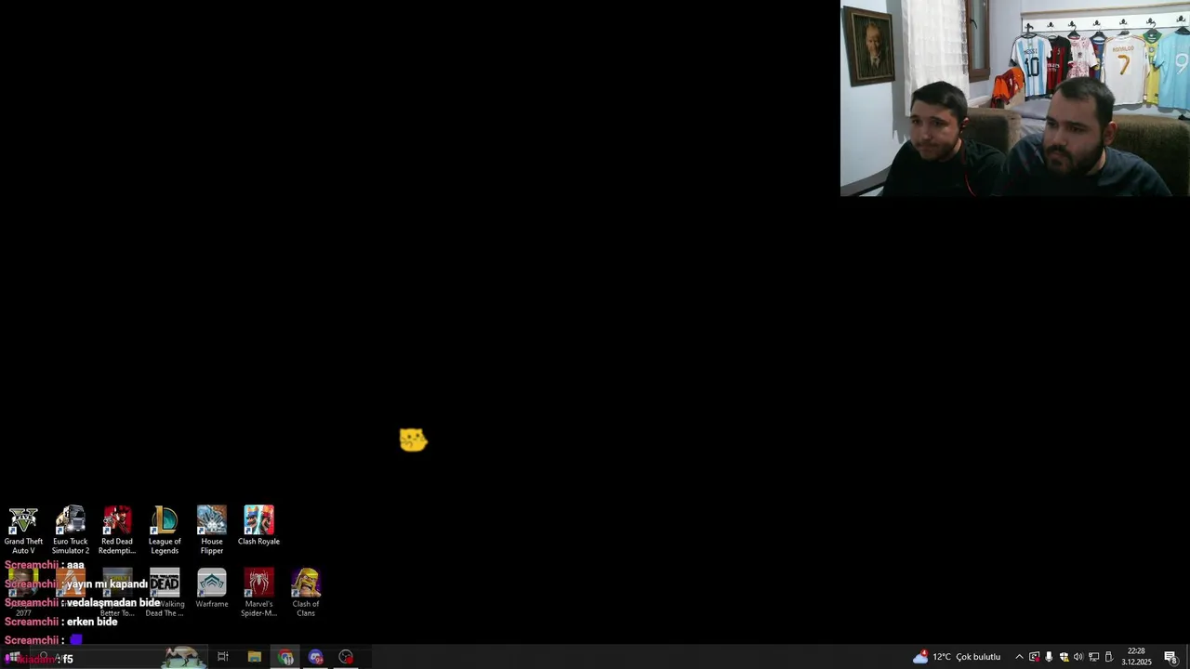Launch the League of Legends shortcut
Image resolution: width=1190 pixels, height=669 pixels.
click(x=165, y=530)
